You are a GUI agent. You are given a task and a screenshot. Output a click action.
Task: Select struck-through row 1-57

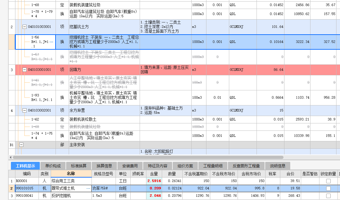pyautogui.click(x=174, y=57)
